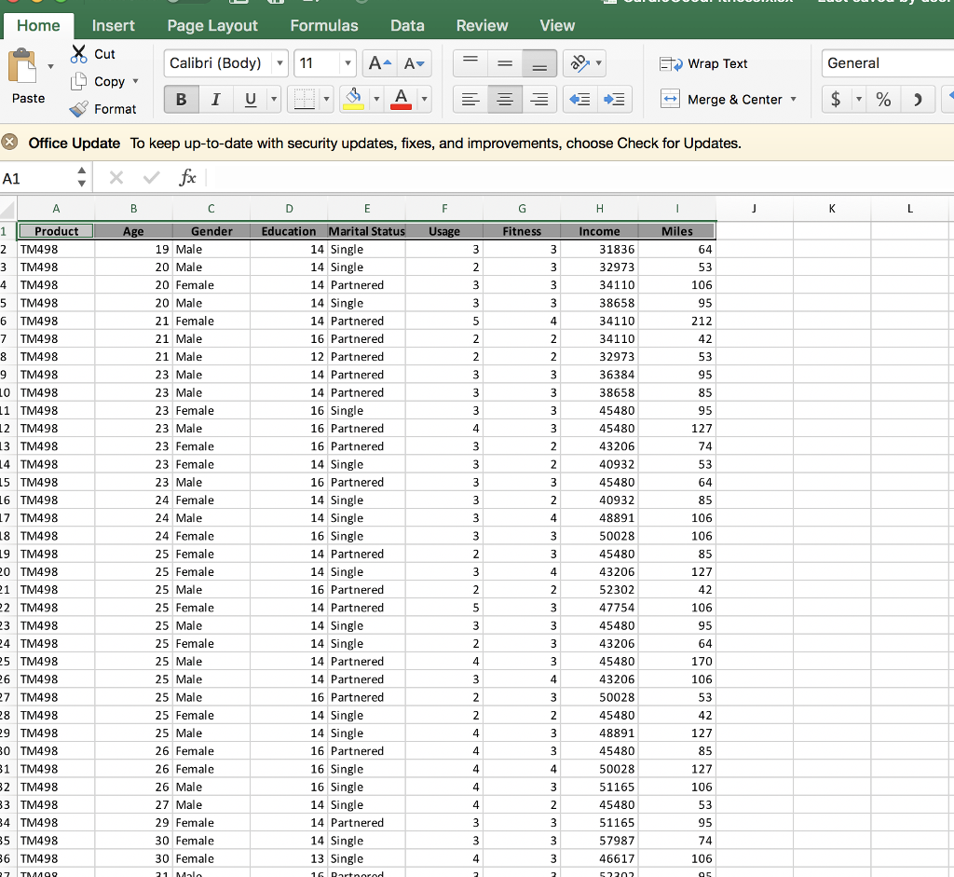The width and height of the screenshot is (954, 877).
Task: Toggle Wrap Text
Action: [x=703, y=63]
